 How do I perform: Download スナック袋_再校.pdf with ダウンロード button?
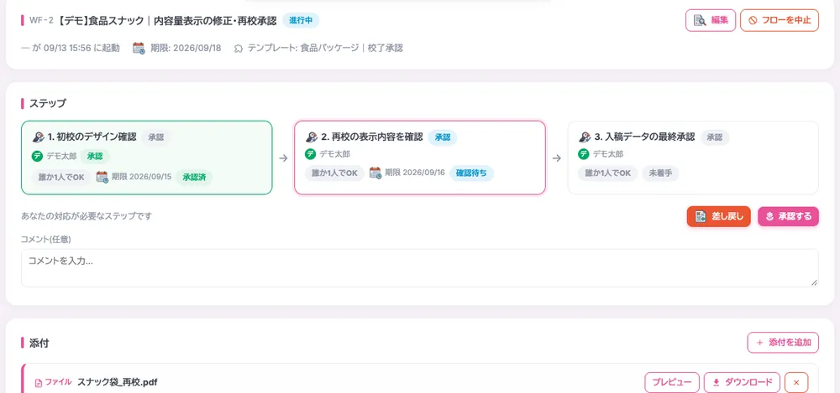(742, 382)
